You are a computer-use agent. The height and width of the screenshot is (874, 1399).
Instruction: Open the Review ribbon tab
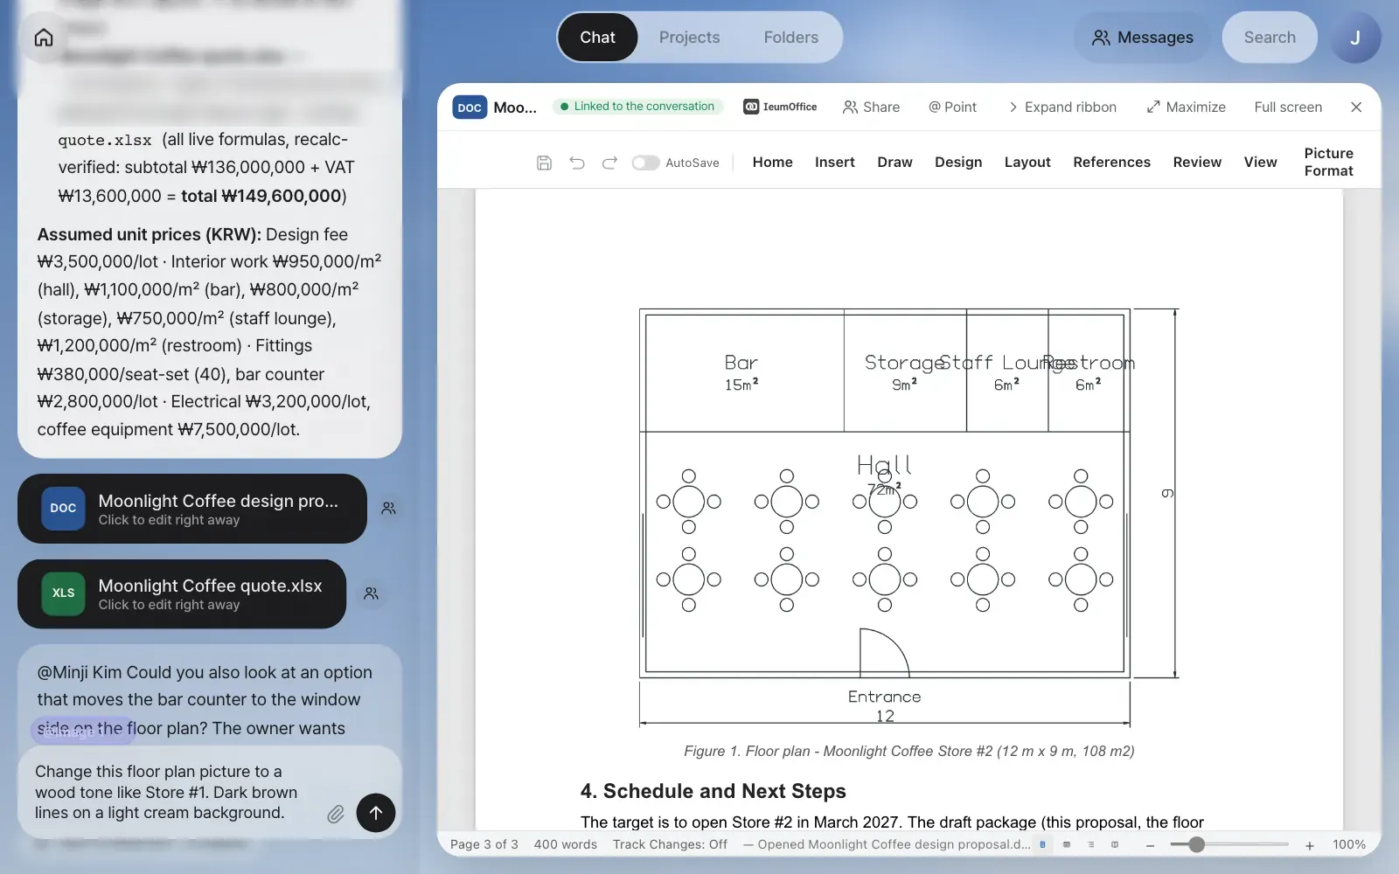coord(1197,162)
